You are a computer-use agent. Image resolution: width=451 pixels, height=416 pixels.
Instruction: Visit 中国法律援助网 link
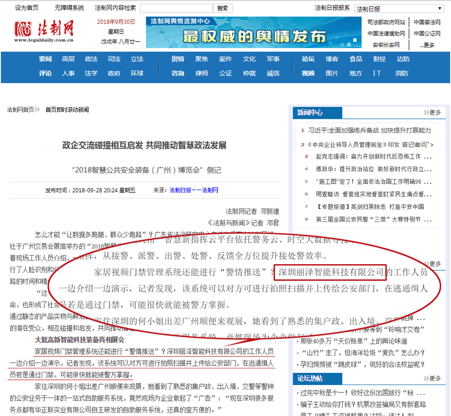[x=386, y=34]
